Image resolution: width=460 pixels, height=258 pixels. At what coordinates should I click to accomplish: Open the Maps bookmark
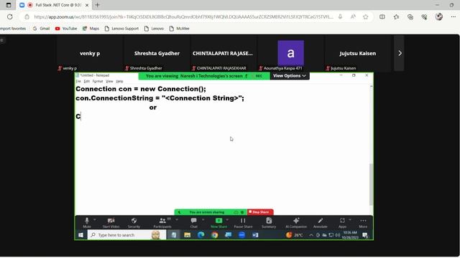point(91,29)
